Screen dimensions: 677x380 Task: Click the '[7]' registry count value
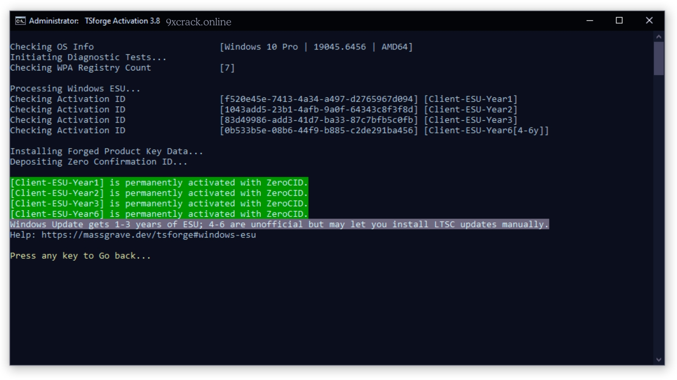point(227,68)
